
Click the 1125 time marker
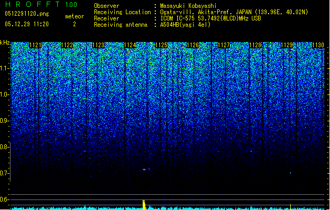pyautogui.click(x=161, y=45)
